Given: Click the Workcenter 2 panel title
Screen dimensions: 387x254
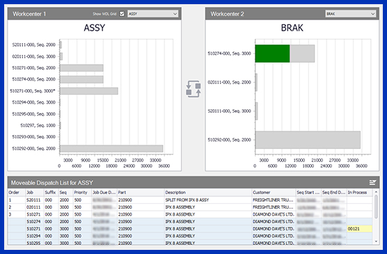Looking at the screenshot, I should pyautogui.click(x=228, y=14).
